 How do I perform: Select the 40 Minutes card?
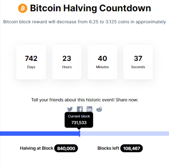pyautogui.click(x=103, y=62)
